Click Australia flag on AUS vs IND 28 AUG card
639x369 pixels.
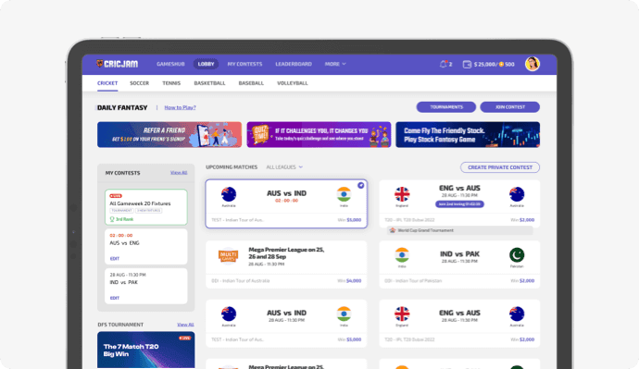[229, 314]
